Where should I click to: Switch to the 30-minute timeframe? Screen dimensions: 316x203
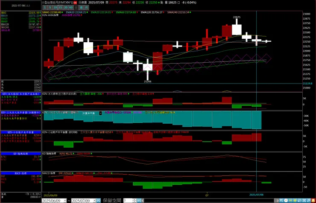coord(66,7)
